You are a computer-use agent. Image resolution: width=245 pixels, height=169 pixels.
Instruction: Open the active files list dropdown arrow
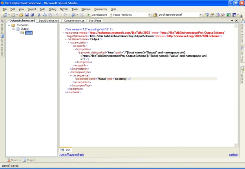pos(232,21)
